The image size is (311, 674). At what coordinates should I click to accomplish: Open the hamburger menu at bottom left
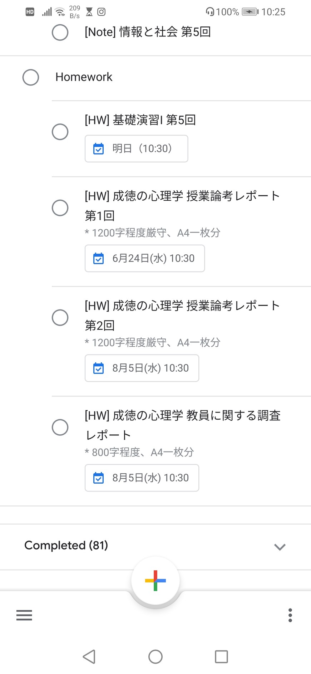[x=24, y=615]
